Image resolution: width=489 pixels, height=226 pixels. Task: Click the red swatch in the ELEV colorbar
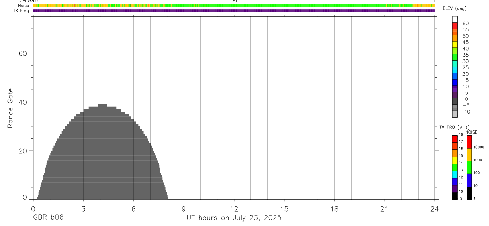click(455, 26)
